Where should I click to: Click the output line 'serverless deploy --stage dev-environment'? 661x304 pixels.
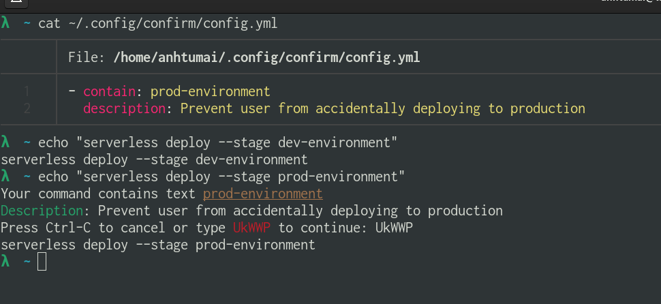[154, 159]
